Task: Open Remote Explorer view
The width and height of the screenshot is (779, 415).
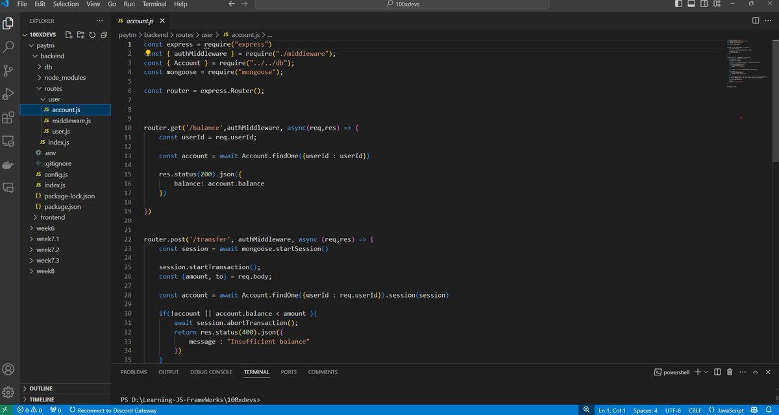Action: (x=8, y=141)
